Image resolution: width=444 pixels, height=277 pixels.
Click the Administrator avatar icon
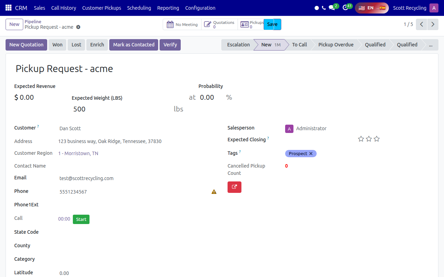(x=289, y=129)
